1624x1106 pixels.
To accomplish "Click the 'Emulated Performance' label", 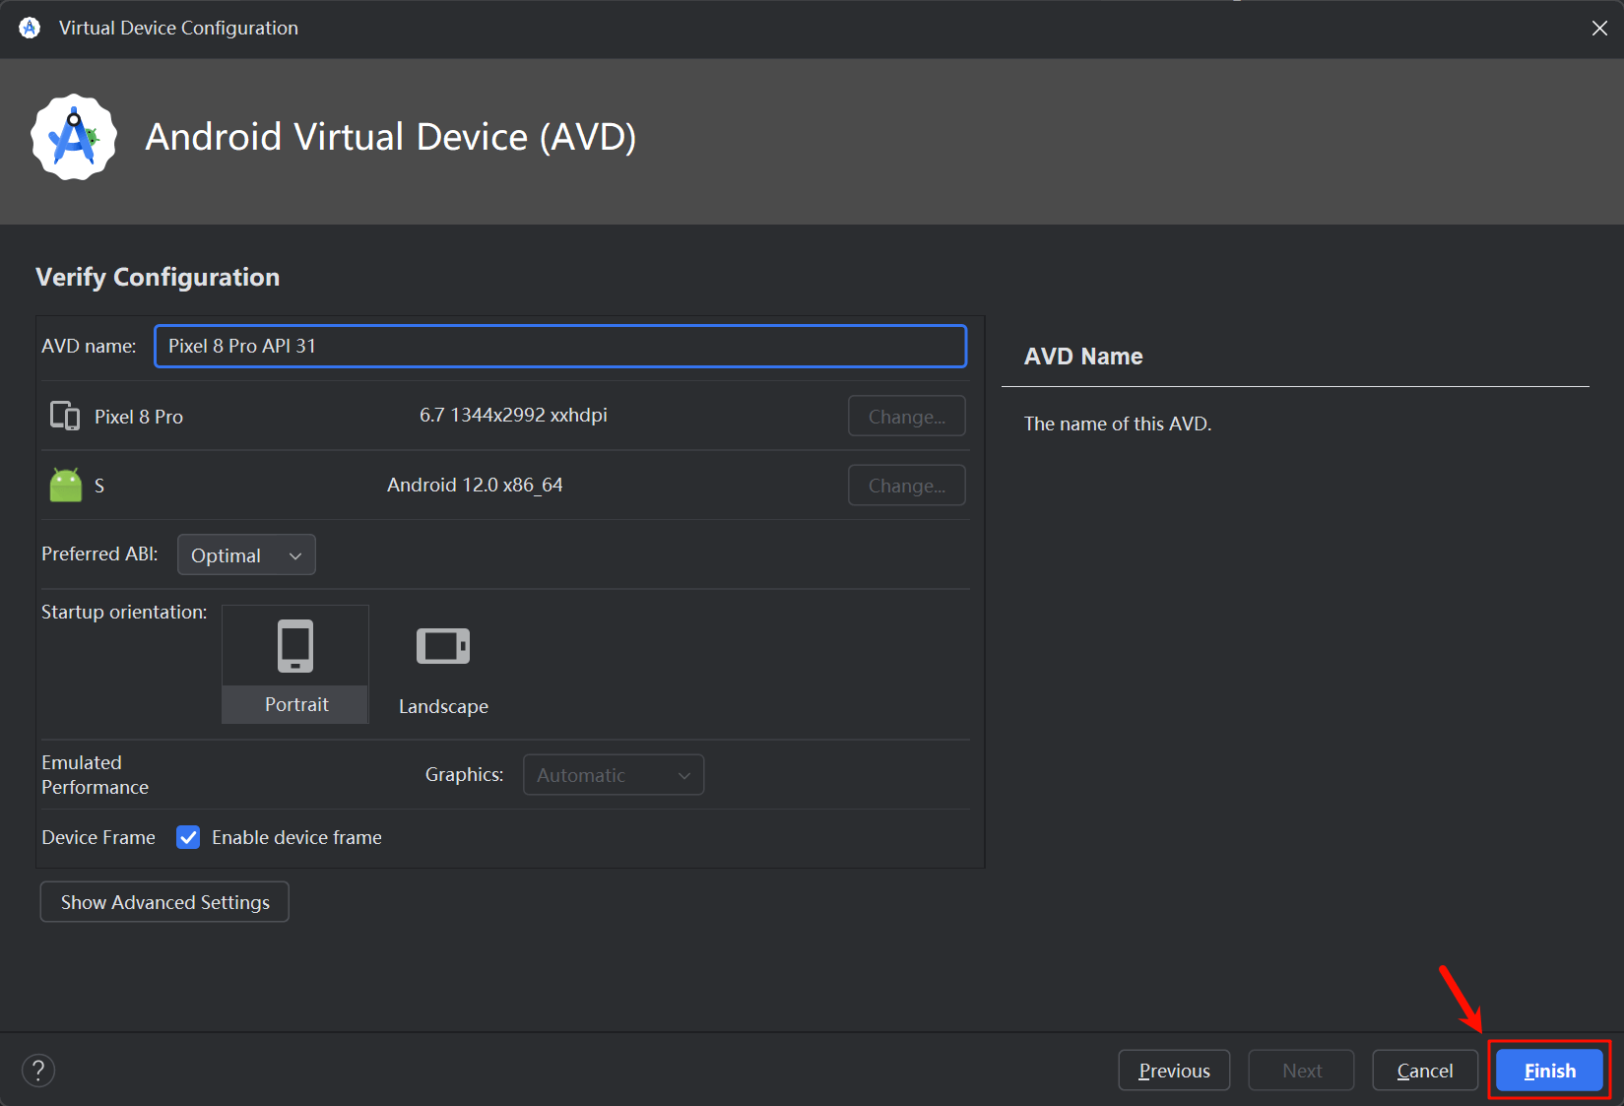I will pos(95,775).
